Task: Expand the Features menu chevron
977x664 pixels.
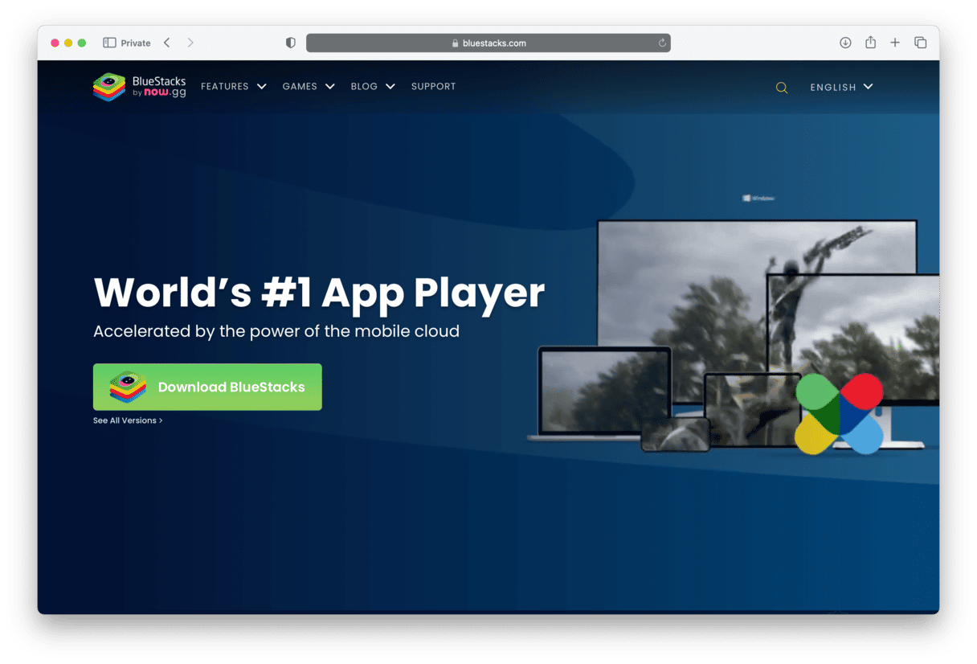Action: click(x=261, y=87)
